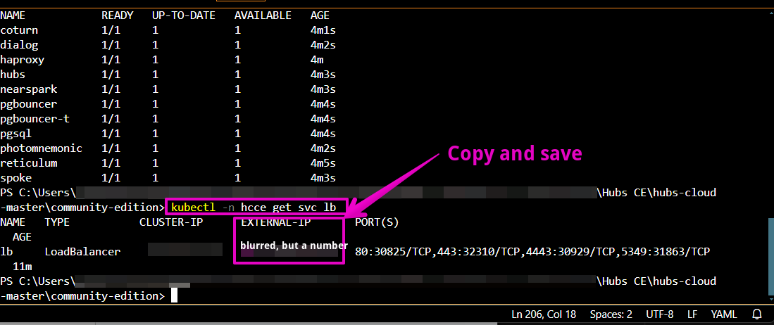The height and width of the screenshot is (325, 774).
Task: Click the 'hubs' deployment name
Action: click(13, 75)
